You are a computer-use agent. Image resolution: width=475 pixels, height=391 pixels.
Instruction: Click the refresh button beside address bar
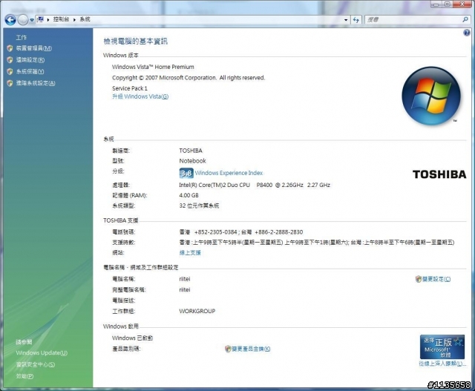[x=356, y=20]
